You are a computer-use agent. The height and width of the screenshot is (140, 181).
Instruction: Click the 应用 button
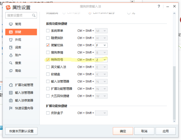pos(166,131)
